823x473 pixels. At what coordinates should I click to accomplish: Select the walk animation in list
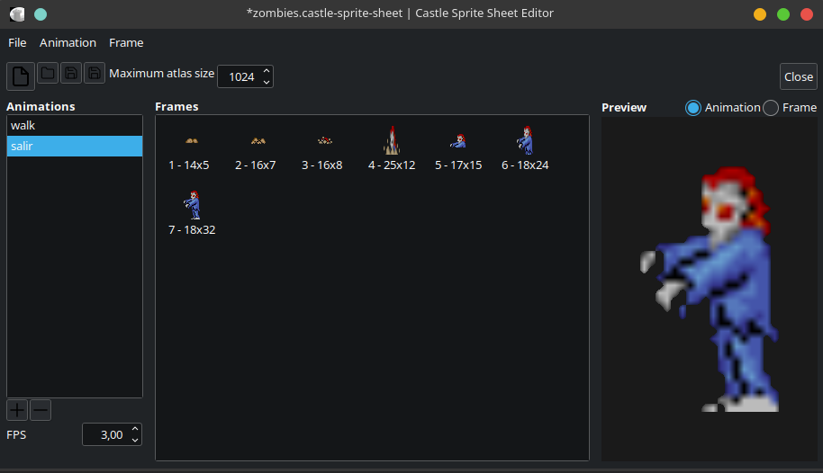(74, 126)
